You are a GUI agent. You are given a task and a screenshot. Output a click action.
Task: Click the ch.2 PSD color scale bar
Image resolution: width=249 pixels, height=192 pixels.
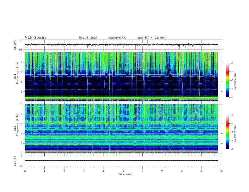[x=227, y=132]
